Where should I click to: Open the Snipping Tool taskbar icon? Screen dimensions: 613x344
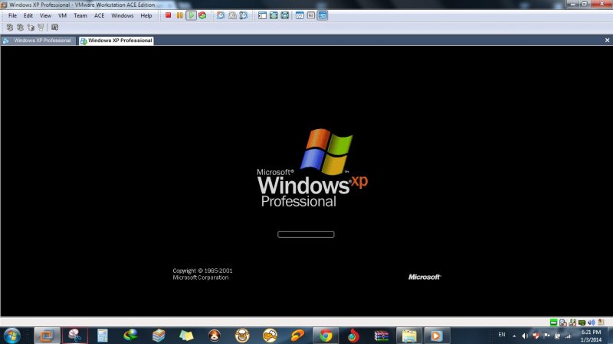(74, 336)
